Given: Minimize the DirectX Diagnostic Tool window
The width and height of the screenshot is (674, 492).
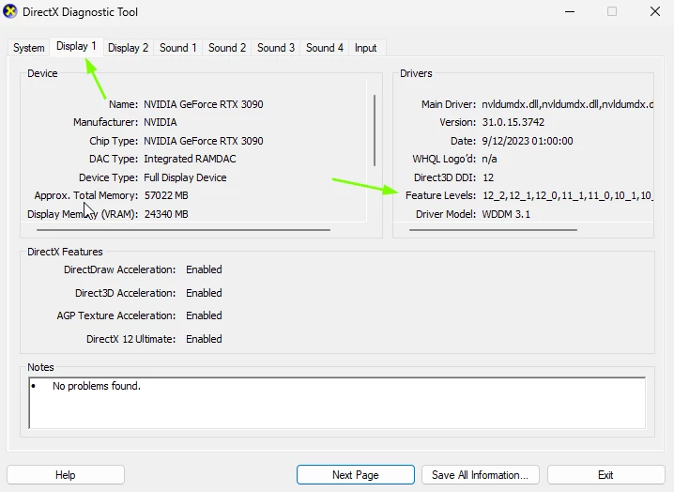Looking at the screenshot, I should 570,11.
